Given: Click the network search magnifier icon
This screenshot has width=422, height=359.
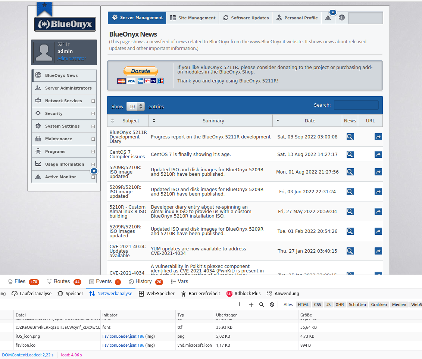Looking at the screenshot, I should coord(262,305).
